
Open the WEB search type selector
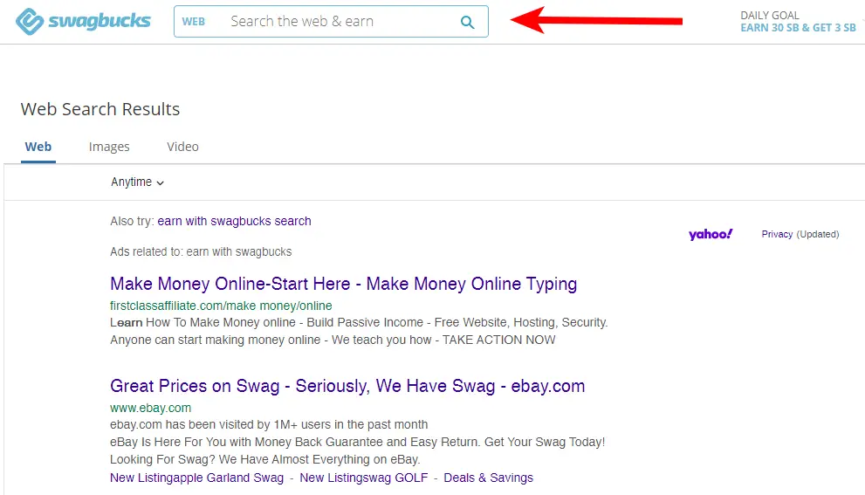pyautogui.click(x=194, y=22)
